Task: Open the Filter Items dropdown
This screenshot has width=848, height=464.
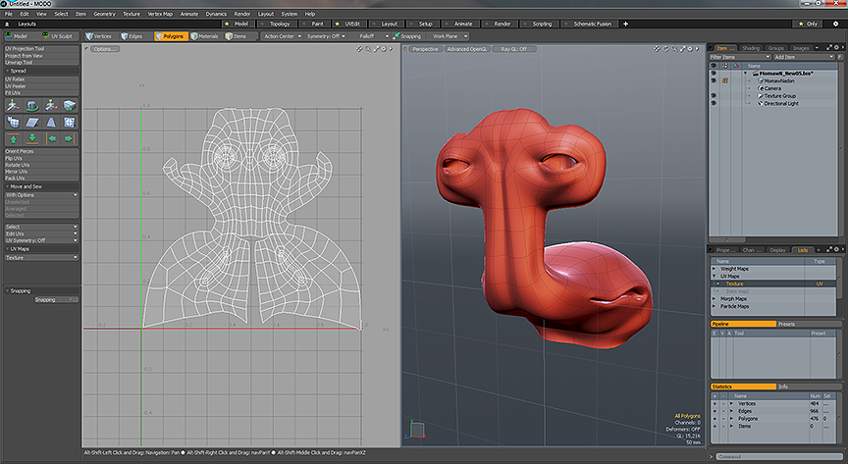Action: 740,57
